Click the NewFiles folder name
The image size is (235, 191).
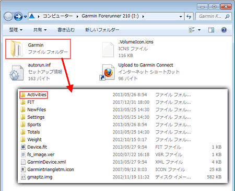(37, 109)
